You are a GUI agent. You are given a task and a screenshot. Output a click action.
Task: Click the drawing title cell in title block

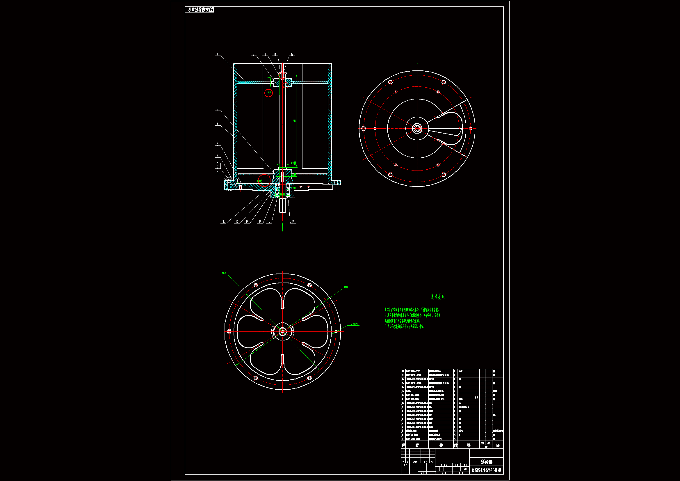[486, 462]
